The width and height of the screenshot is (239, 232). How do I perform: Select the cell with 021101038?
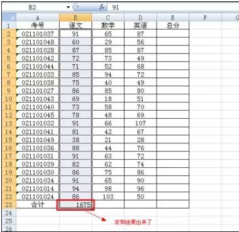(x=38, y=82)
